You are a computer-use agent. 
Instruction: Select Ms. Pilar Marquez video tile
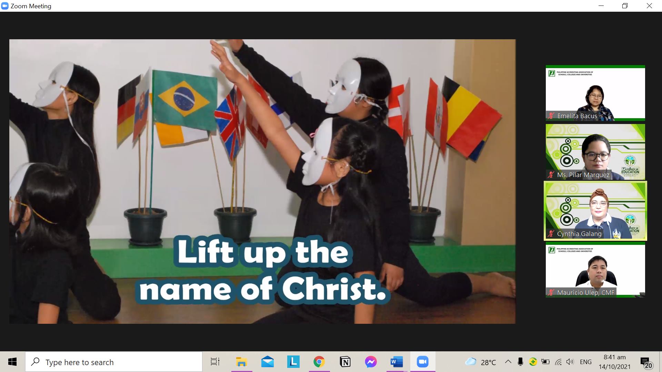click(x=595, y=152)
